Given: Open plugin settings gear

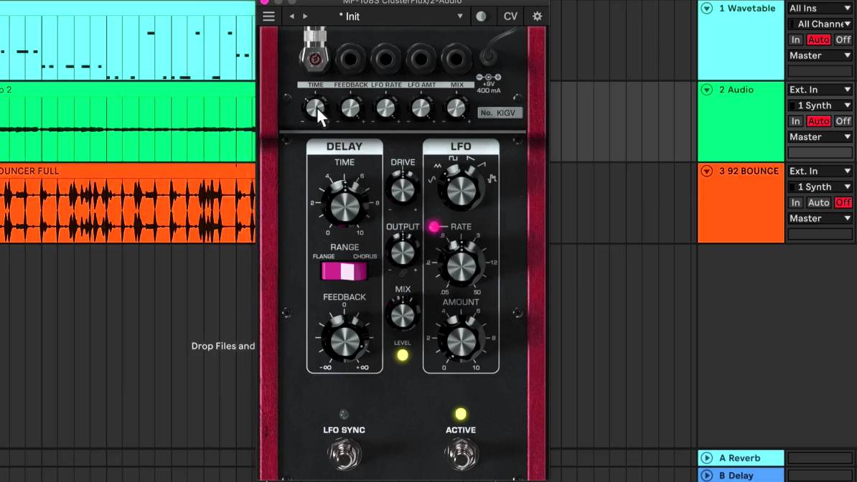Looking at the screenshot, I should [538, 16].
